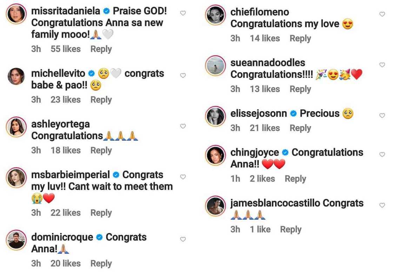The width and height of the screenshot is (393, 277).
Task: Heart the msbarbieimperial comment
Action: click(183, 177)
